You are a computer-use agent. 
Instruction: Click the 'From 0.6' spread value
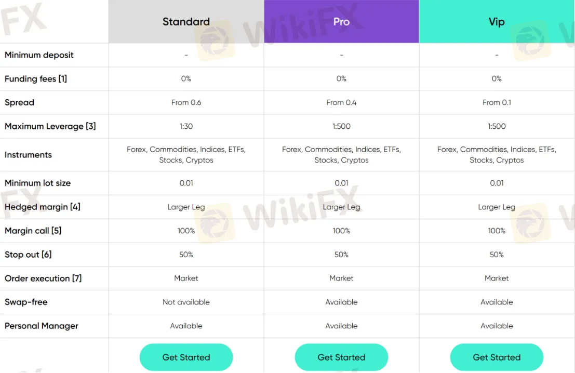pyautogui.click(x=186, y=102)
